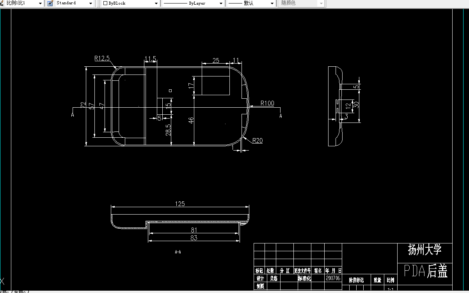Select the R12.5 radius dimension

pyautogui.click(x=101, y=59)
